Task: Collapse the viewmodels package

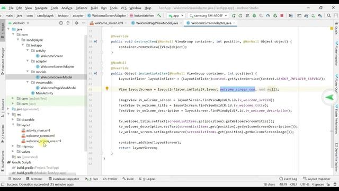Action: tap(28, 82)
